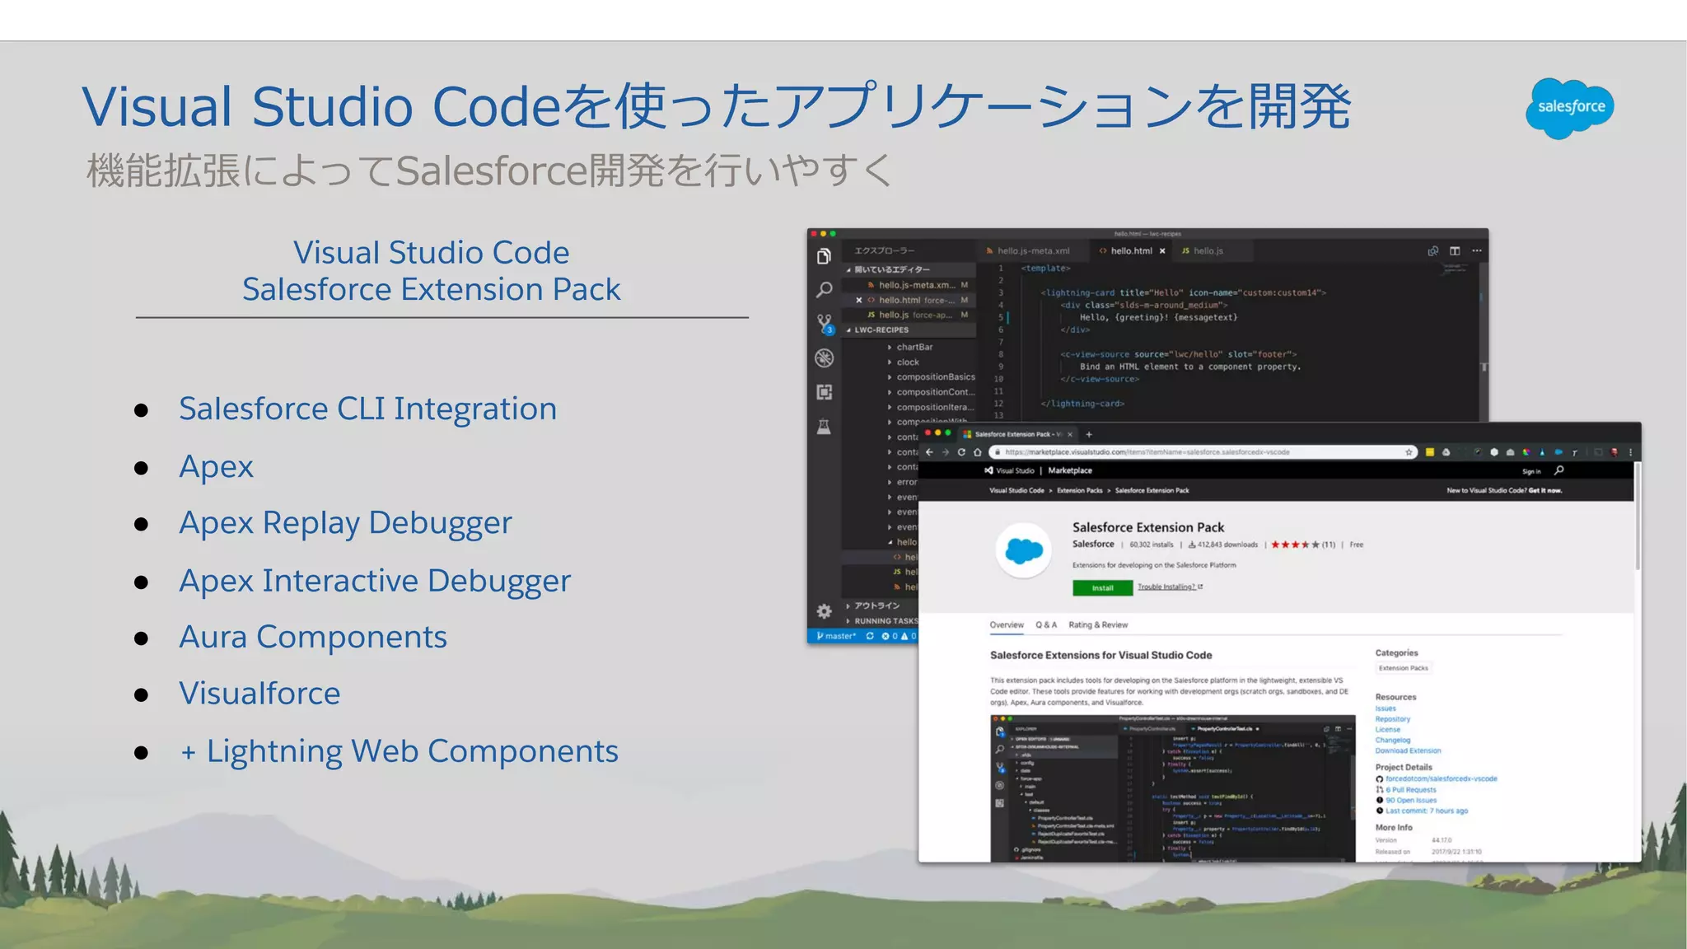Viewport: 1687px width, 949px height.
Task: Open forcedotcom/salesforcedx-vscode GitHub link
Action: [1441, 778]
